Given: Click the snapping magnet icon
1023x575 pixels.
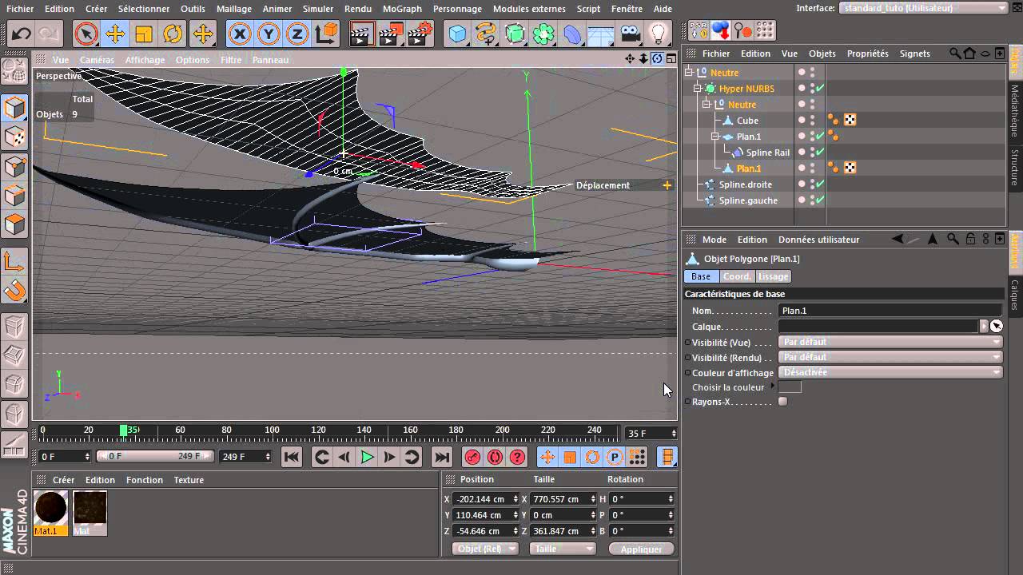Looking at the screenshot, I should 15,290.
